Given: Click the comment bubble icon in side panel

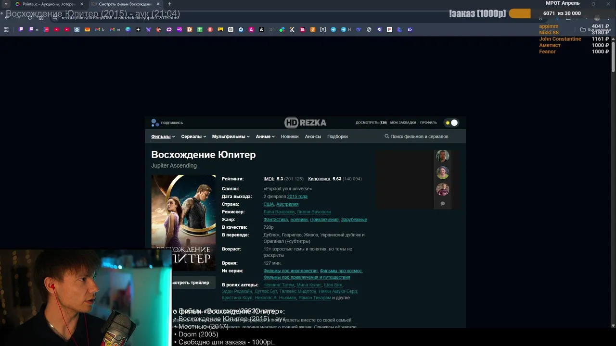Looking at the screenshot, I should [443, 203].
